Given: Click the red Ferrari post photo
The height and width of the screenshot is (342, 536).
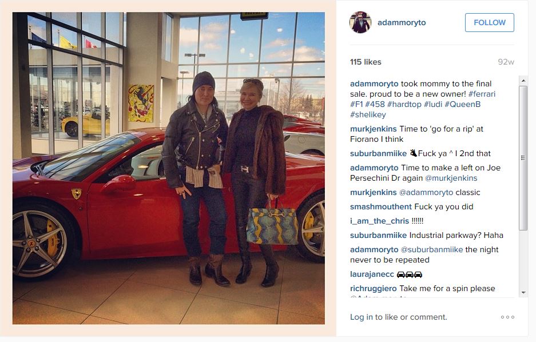Looking at the screenshot, I should point(169,168).
